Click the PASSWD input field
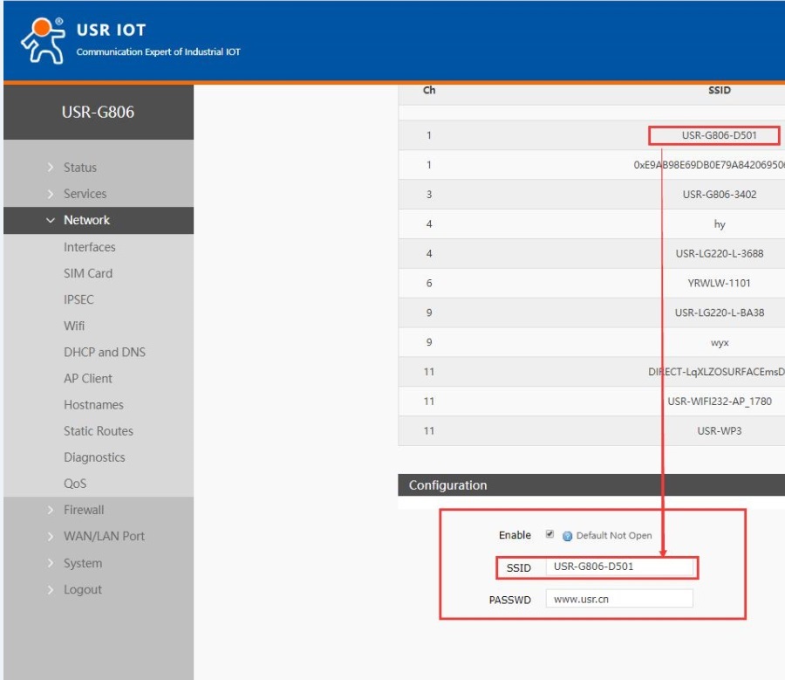The height and width of the screenshot is (680, 785). (x=619, y=599)
